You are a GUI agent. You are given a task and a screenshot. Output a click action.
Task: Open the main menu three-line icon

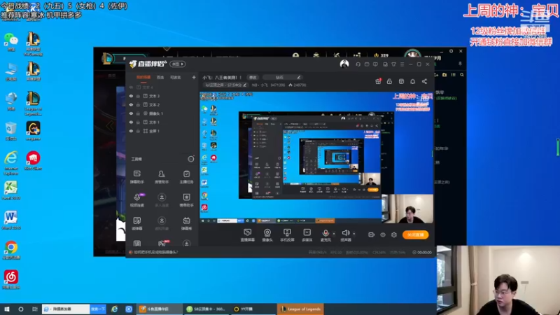402,64
